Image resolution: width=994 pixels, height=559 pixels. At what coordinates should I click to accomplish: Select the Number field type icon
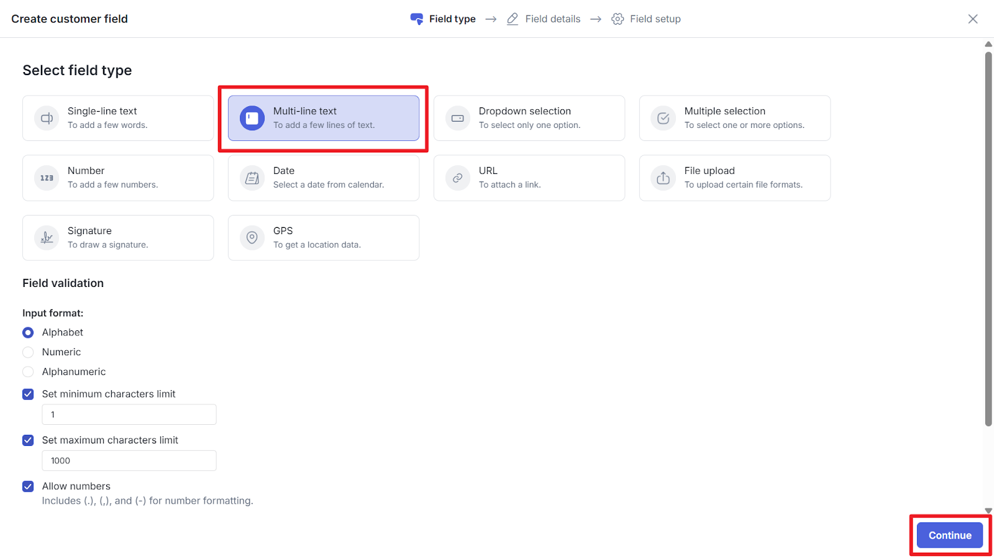(47, 178)
